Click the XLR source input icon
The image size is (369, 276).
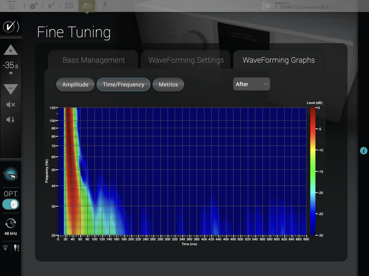[10, 175]
